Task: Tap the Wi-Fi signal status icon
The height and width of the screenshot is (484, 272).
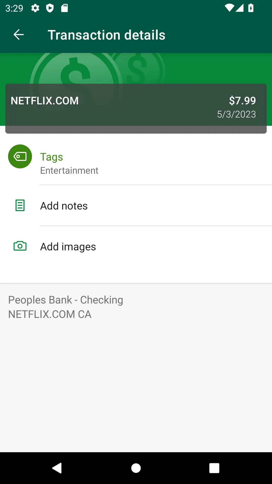Action: (x=229, y=8)
